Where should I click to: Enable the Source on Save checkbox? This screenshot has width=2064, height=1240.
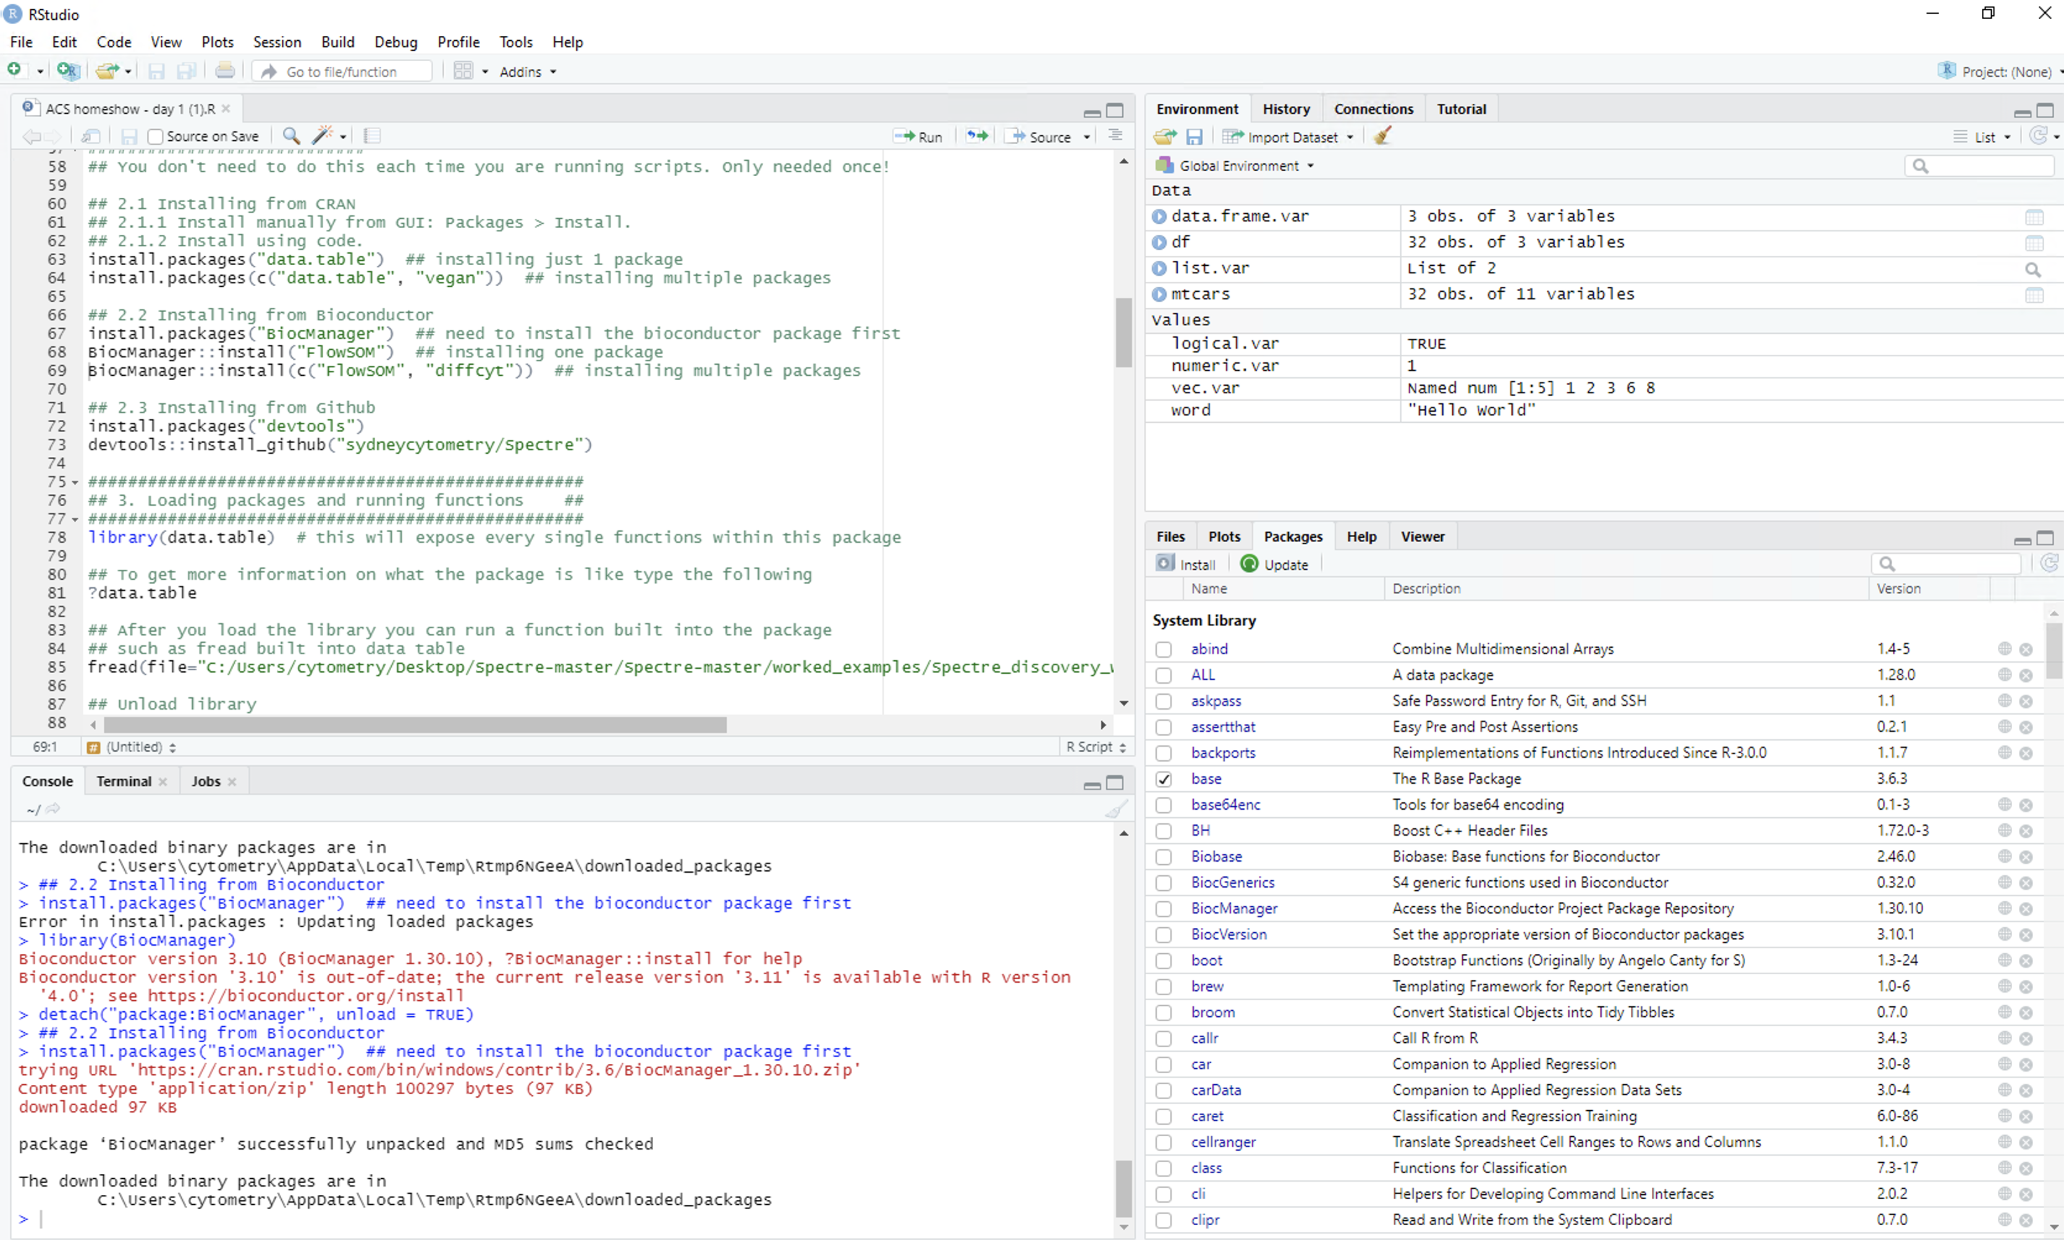155,136
